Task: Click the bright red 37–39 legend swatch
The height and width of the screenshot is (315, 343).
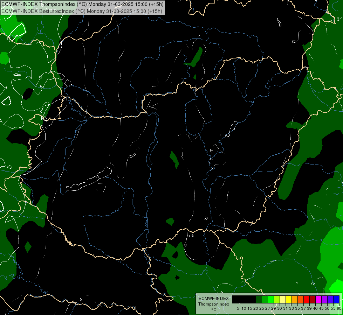Action: click(307, 300)
